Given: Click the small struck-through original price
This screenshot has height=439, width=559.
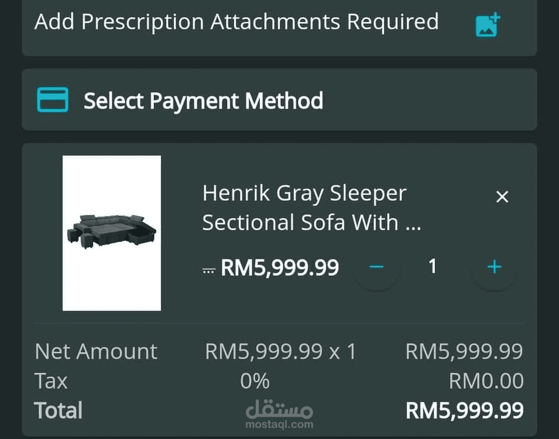Looking at the screenshot, I should [208, 270].
